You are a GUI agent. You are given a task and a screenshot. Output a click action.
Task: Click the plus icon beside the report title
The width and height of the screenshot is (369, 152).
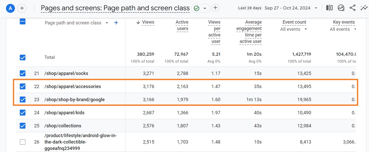pos(215,8)
